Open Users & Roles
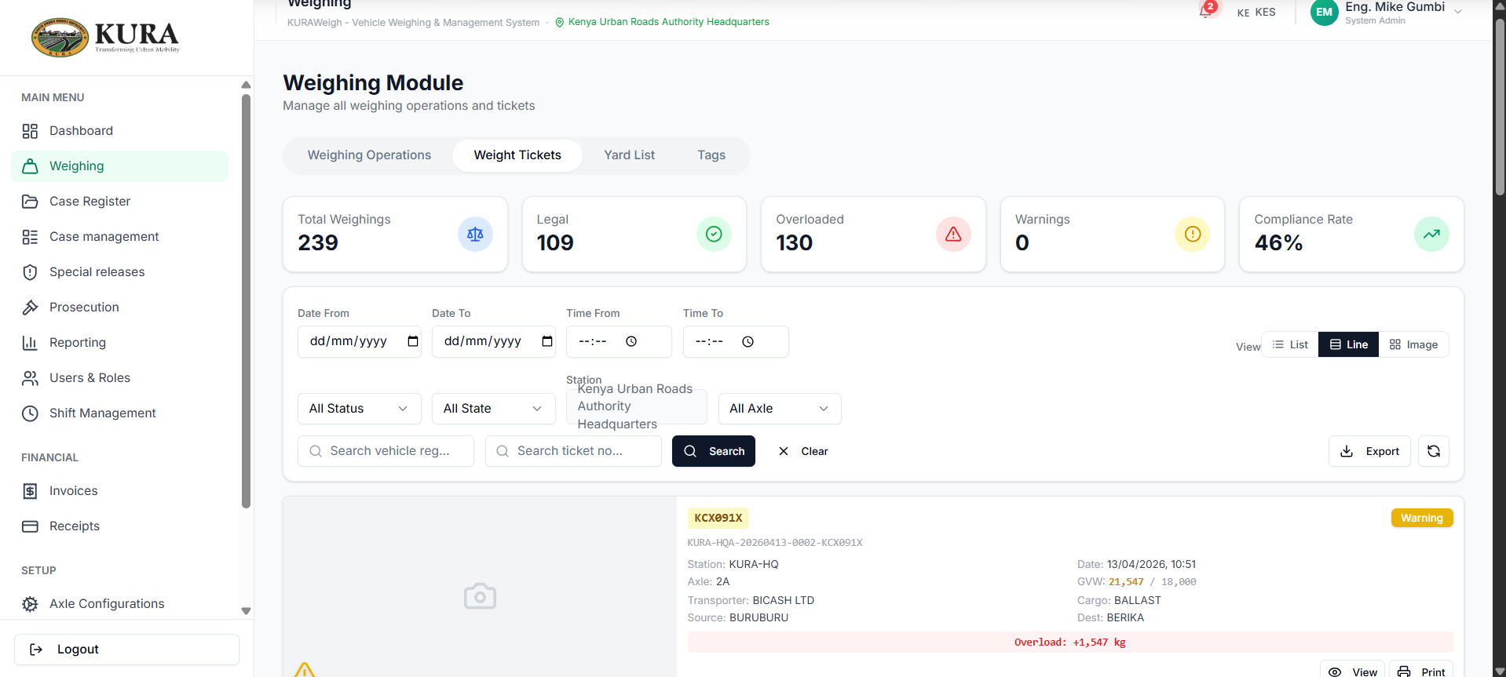The width and height of the screenshot is (1506, 677). click(120, 378)
